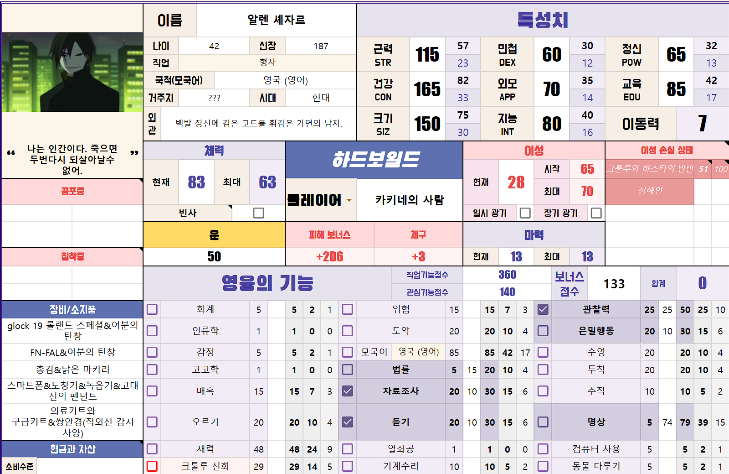This screenshot has height=474, width=729.
Task: Enable the 일시 광기 checkbox
Action: pyautogui.click(x=525, y=213)
